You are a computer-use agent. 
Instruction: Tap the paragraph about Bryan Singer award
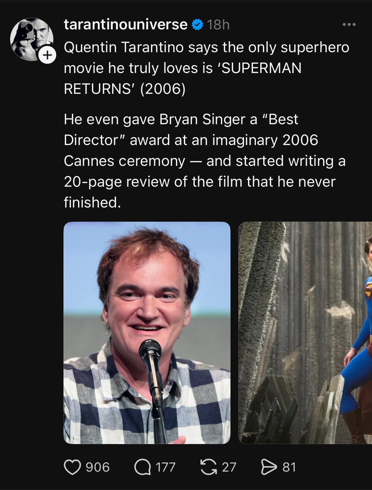205,161
